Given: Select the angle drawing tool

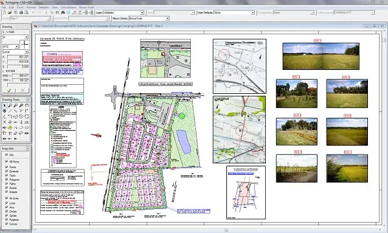Looking at the screenshot, I should [x=5, y=116].
